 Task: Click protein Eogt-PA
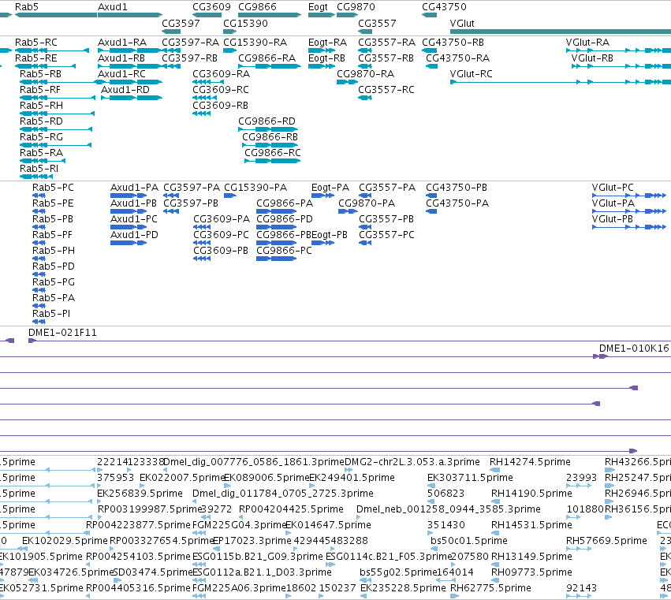coord(322,196)
